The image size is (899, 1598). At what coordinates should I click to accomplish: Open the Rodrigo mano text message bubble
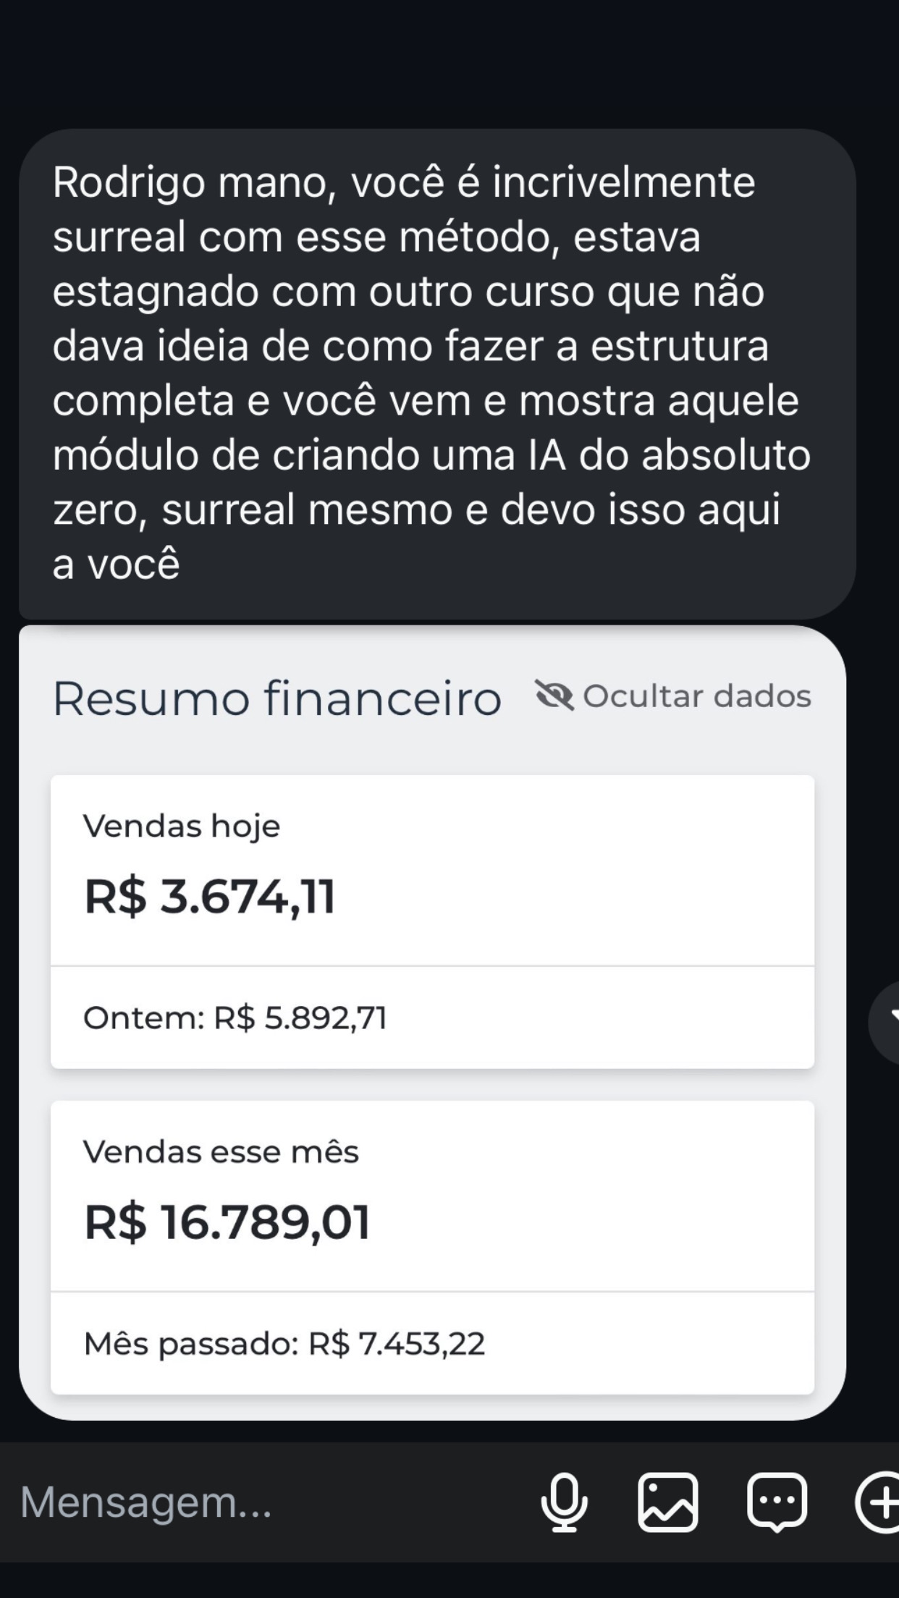tap(437, 373)
